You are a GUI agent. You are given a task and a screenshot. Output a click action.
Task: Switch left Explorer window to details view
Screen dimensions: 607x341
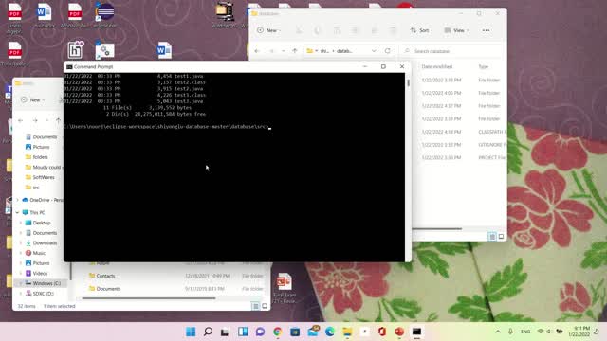255,306
